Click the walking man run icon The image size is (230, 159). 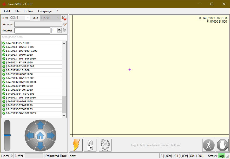pos(209,145)
